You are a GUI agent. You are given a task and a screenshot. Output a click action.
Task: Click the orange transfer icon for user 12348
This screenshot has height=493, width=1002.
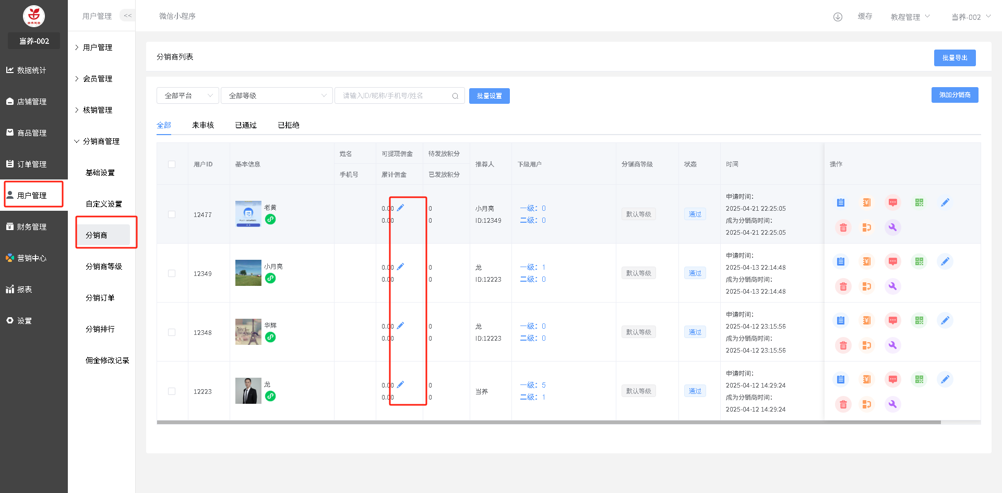pyautogui.click(x=867, y=345)
